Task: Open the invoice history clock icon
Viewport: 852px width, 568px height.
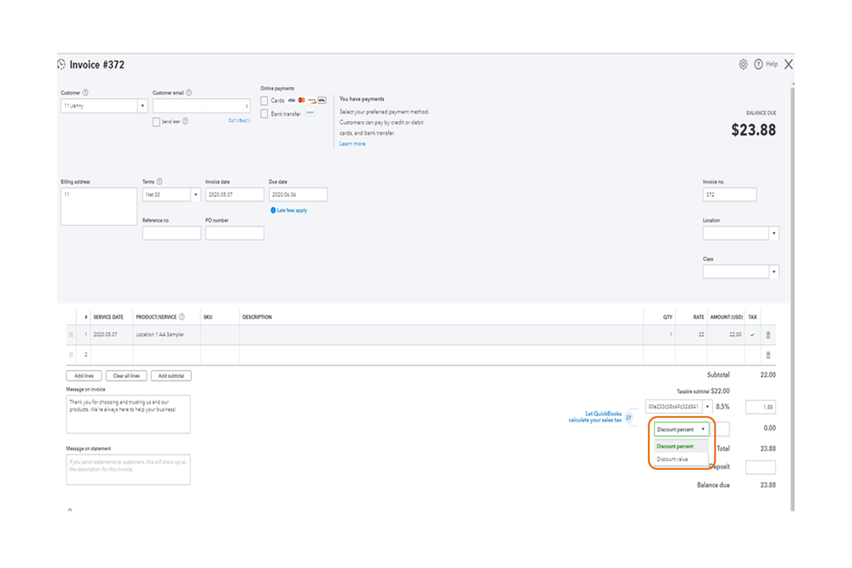Action: point(61,65)
